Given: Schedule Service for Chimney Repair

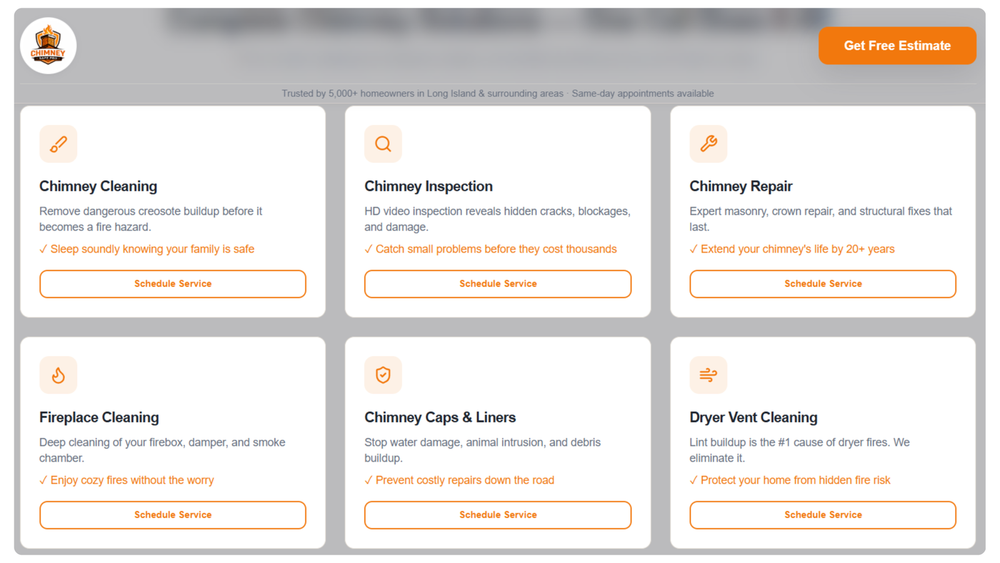Looking at the screenshot, I should 822,284.
